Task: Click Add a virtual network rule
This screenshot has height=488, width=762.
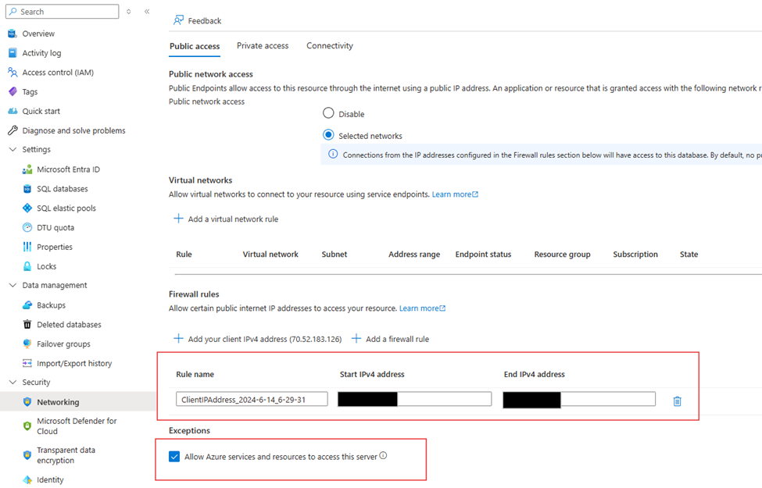Action: pyautogui.click(x=226, y=219)
